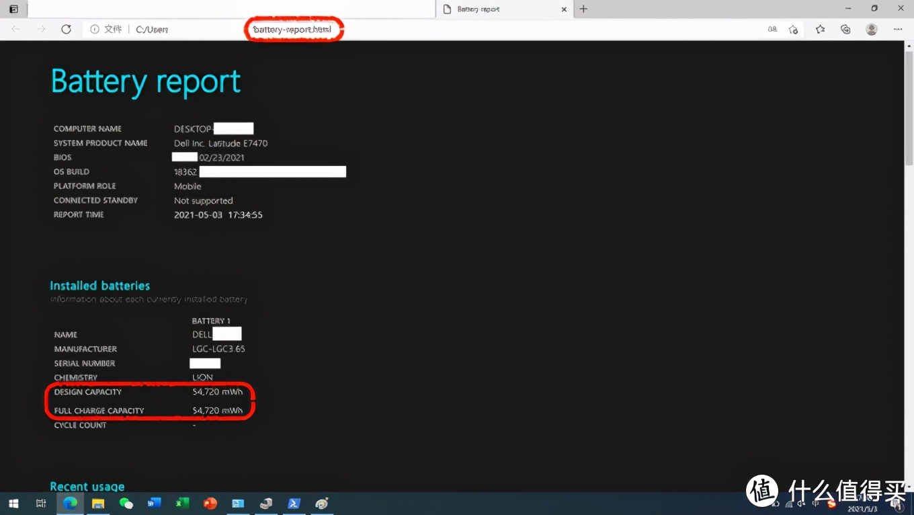Open the Windows Start menu

(x=13, y=503)
